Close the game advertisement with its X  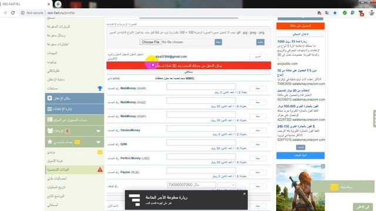323,166
